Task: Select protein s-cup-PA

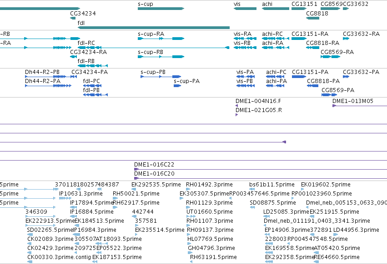Action: (177, 86)
